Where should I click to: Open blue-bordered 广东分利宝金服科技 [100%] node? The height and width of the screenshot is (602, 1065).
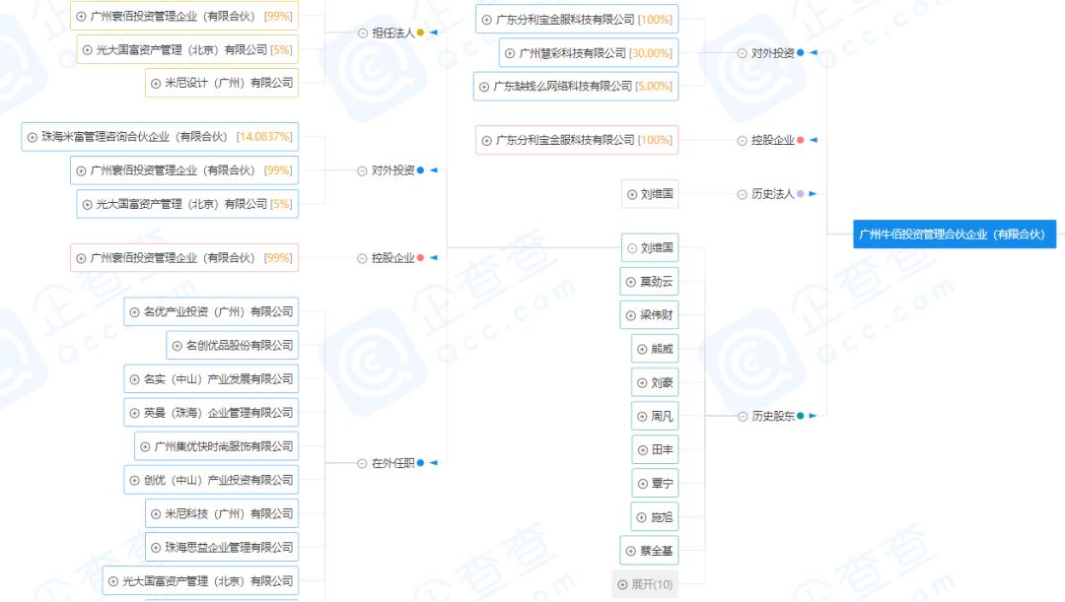(577, 20)
